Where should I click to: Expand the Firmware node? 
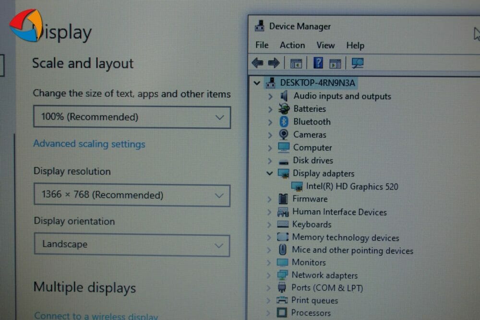point(269,200)
